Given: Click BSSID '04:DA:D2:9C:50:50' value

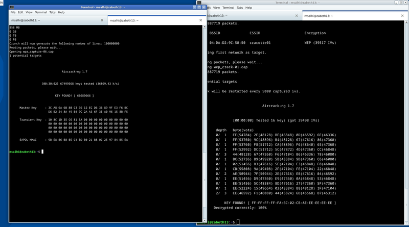Looking at the screenshot, I should (227, 43).
